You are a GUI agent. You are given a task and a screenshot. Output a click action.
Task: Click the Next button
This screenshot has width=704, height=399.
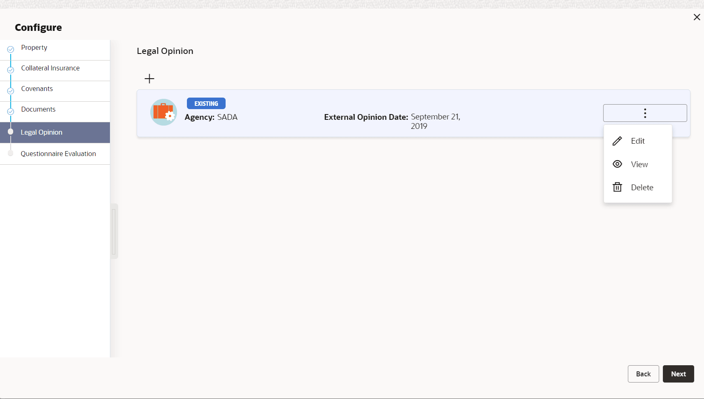[x=678, y=374]
